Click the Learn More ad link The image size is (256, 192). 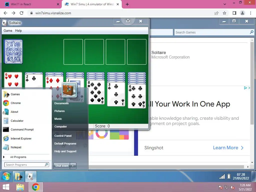pos(228,148)
